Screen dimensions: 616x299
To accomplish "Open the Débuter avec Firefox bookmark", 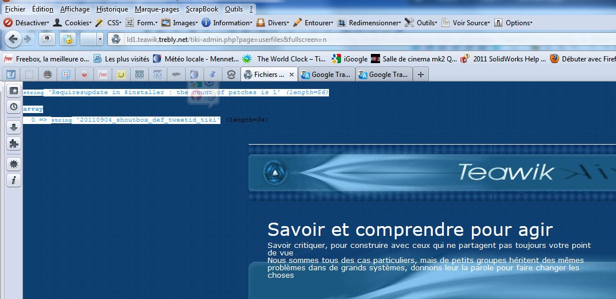I will click(583, 59).
